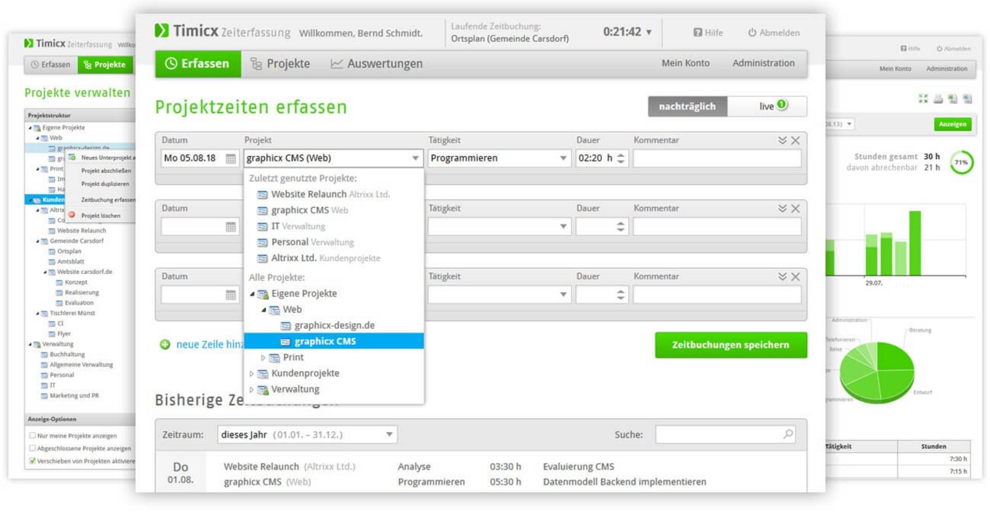This screenshot has height=519, width=990.
Task: Toggle 'Nur meine Projekte anzeigen' checkbox
Action: click(x=32, y=436)
